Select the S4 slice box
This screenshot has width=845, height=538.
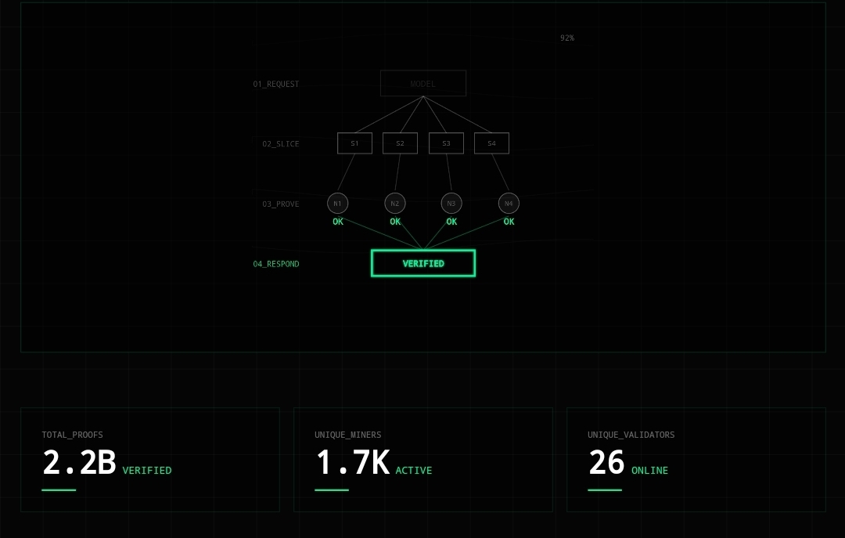491,143
